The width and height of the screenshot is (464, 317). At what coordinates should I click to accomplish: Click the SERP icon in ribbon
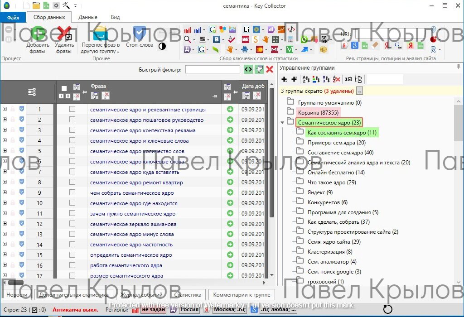coord(324,39)
